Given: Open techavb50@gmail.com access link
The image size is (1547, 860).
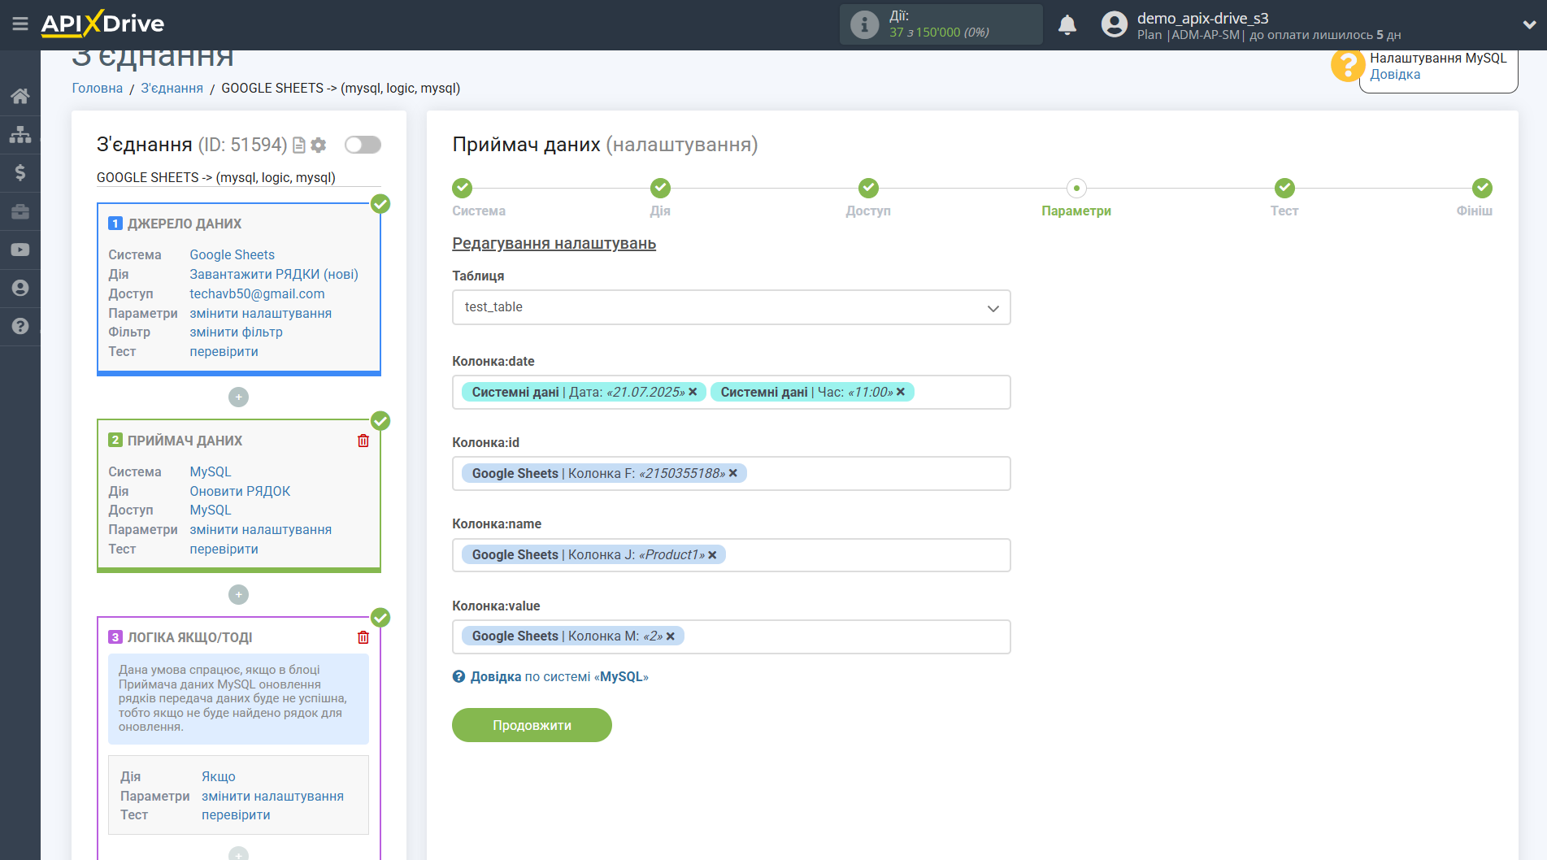Looking at the screenshot, I should pyautogui.click(x=257, y=293).
